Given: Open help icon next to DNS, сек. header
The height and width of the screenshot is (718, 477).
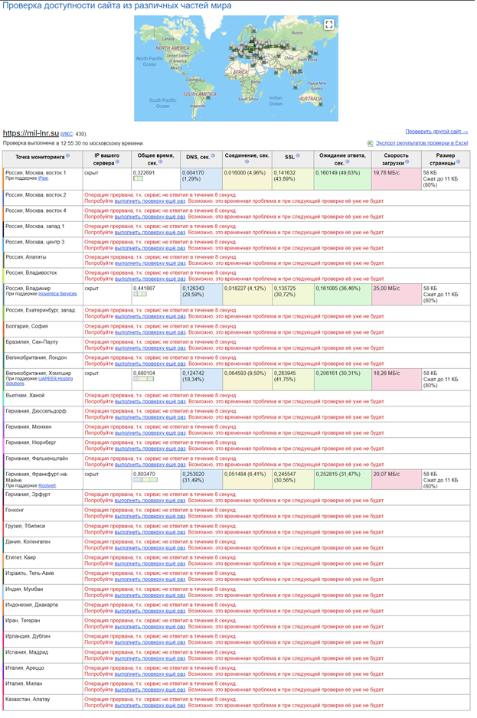Looking at the screenshot, I should coord(213,156).
